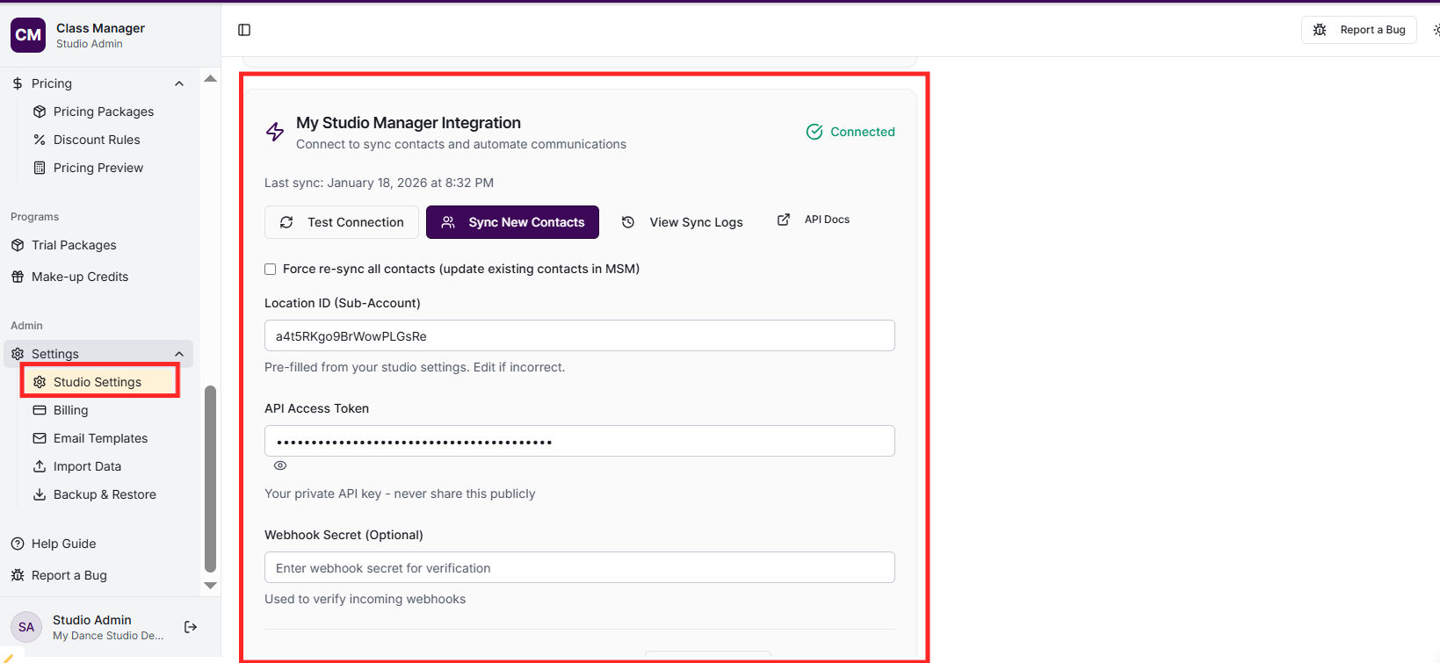
Task: Click Report a Bug in sidebar
Action: pos(69,575)
